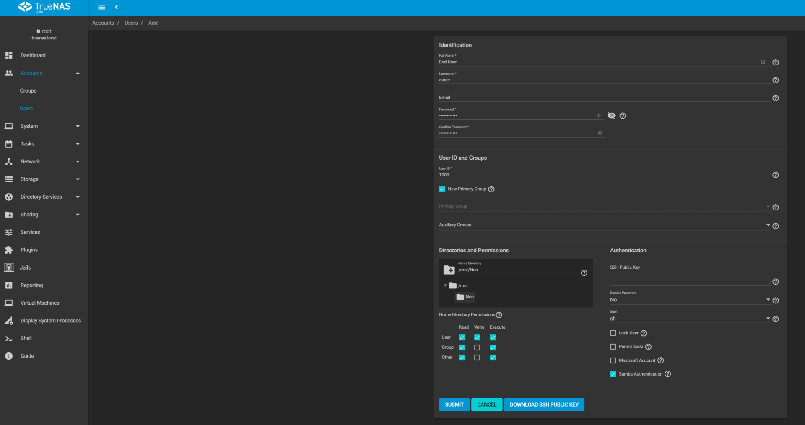805x425 pixels.
Task: Click the SUBMIT button
Action: [x=454, y=404]
